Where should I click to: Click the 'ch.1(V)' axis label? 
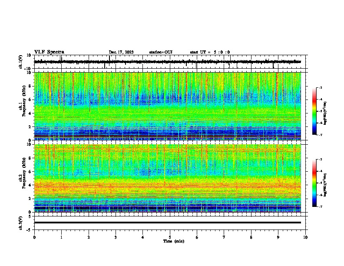click(21, 62)
